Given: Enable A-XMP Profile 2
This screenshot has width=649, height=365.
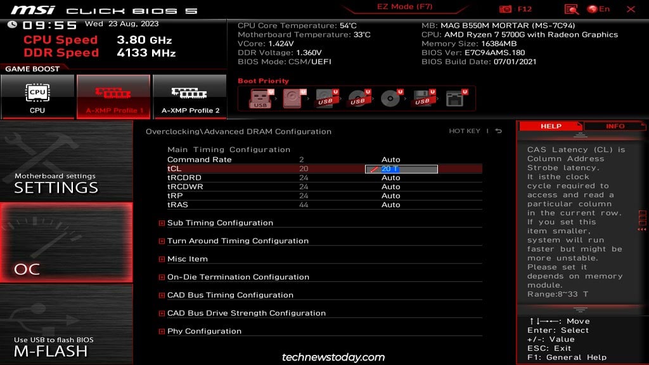Looking at the screenshot, I should click(190, 97).
